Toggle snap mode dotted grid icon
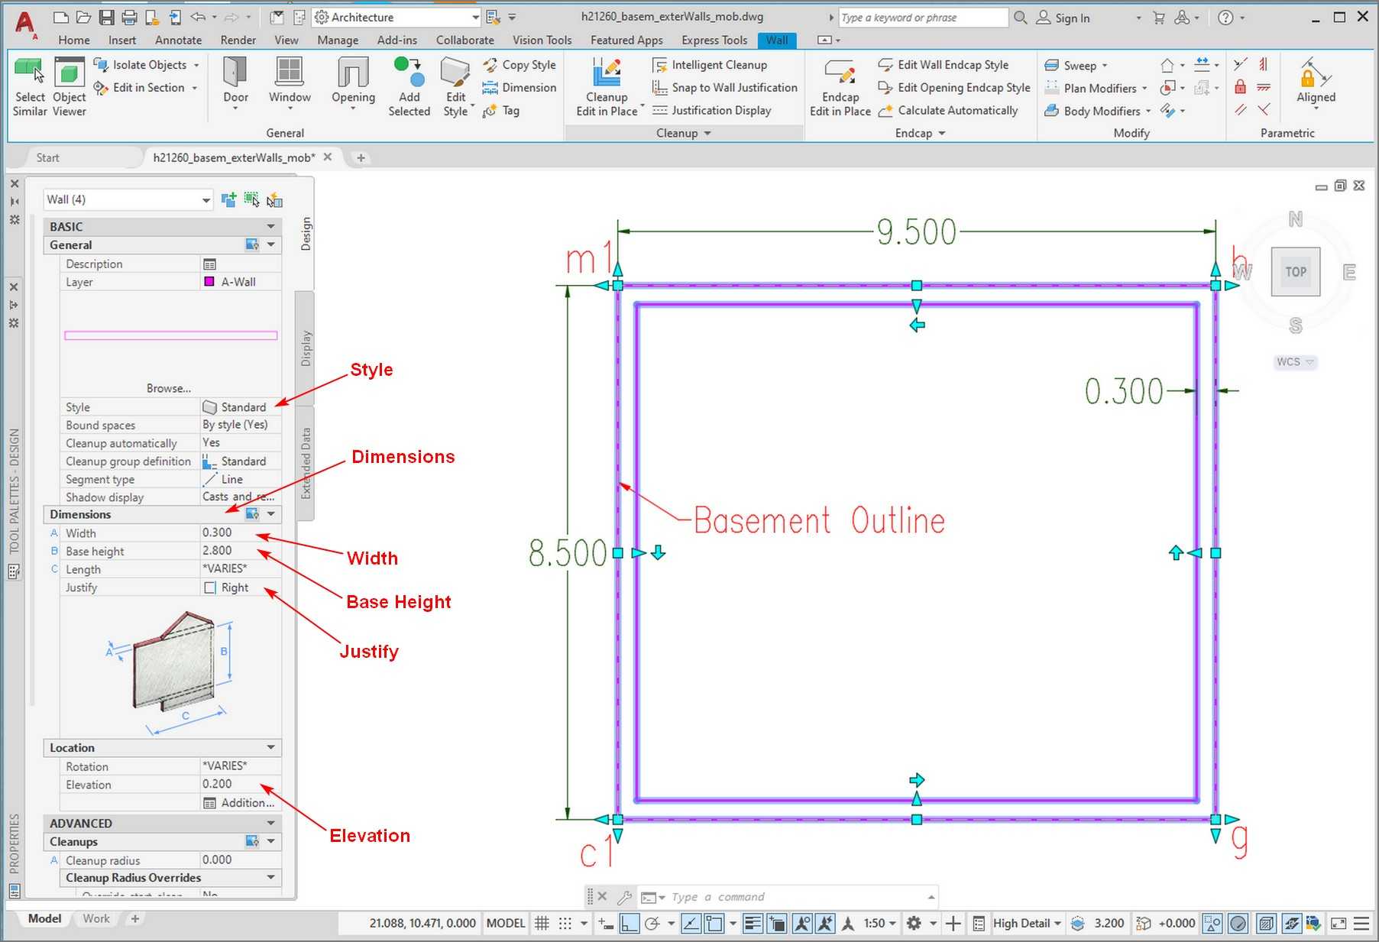 click(565, 923)
